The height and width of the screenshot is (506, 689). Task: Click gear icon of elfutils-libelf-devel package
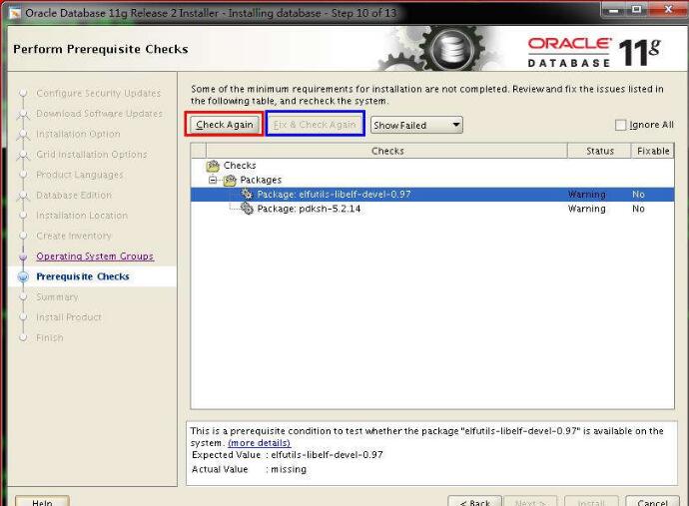pos(247,195)
